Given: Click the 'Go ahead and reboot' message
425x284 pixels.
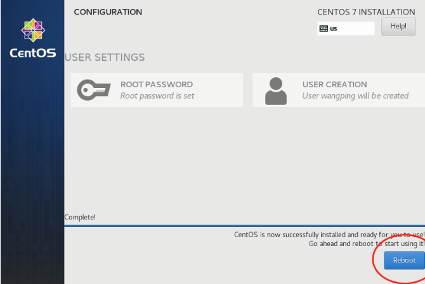Looking at the screenshot, I should 366,244.
